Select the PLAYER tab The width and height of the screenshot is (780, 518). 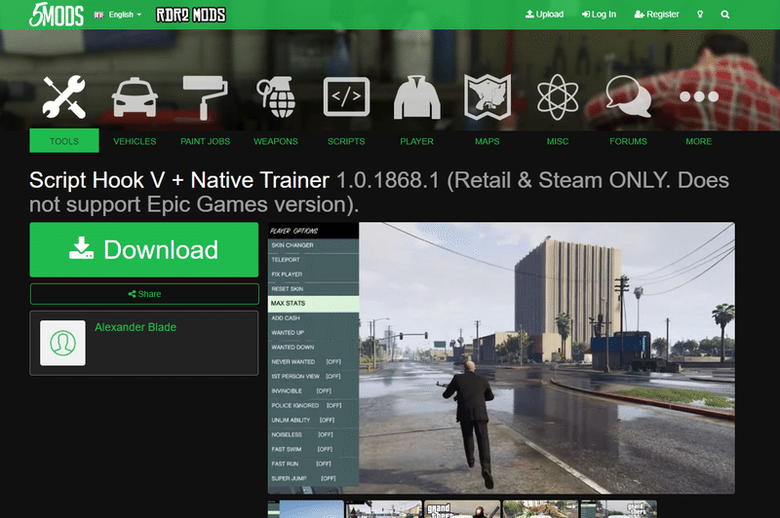(x=417, y=141)
